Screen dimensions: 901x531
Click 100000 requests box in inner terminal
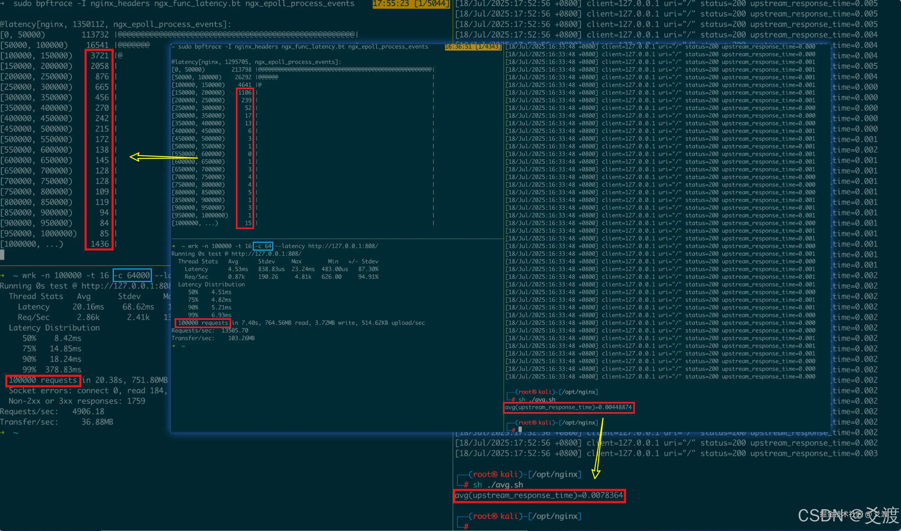click(203, 323)
